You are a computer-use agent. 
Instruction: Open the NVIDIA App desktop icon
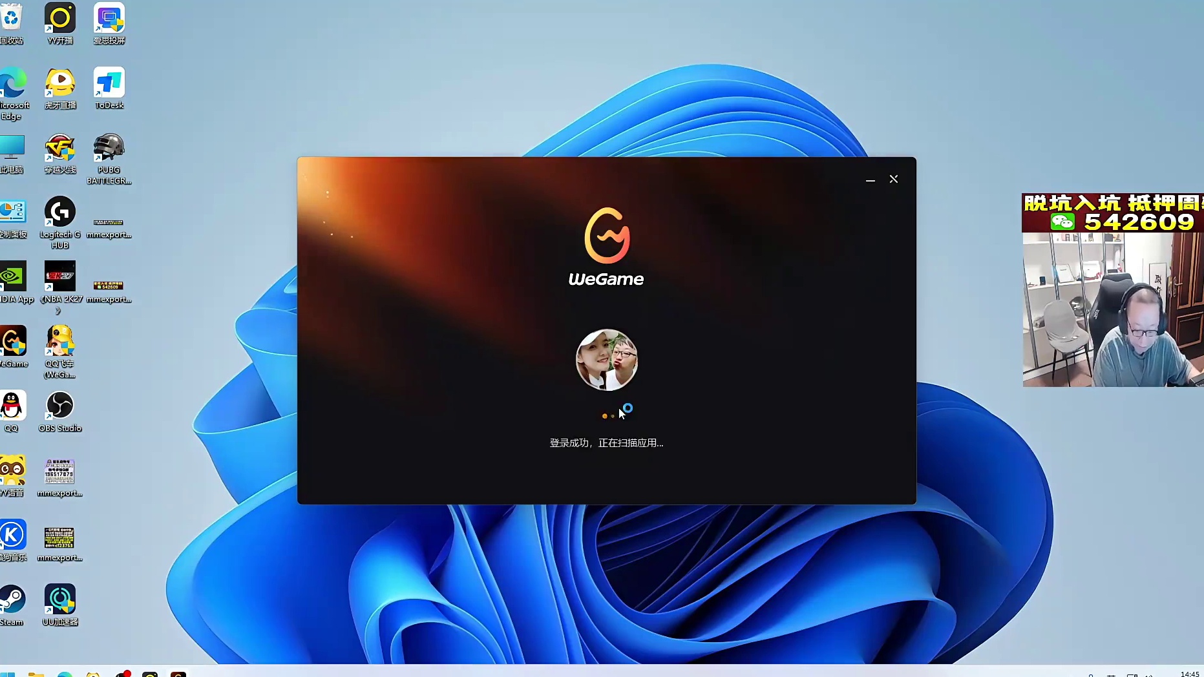(x=16, y=282)
